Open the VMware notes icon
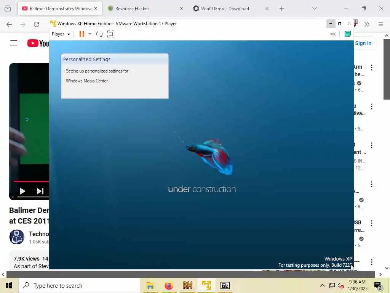This screenshot has width=390, height=293. coord(347,34)
